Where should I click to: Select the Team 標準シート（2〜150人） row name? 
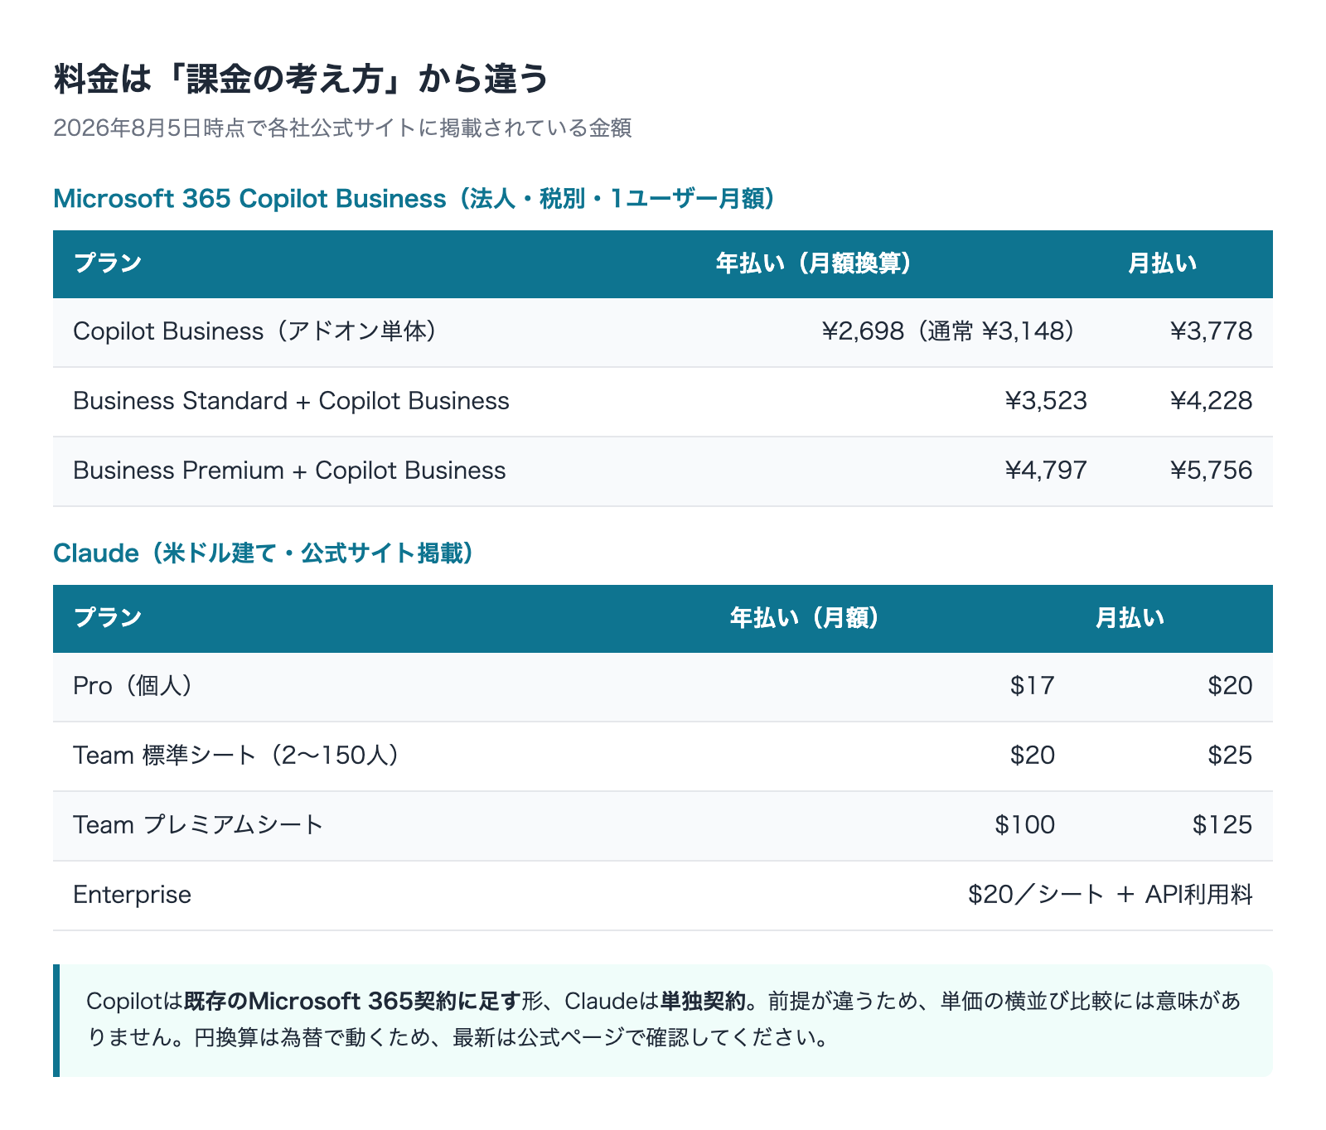(236, 756)
